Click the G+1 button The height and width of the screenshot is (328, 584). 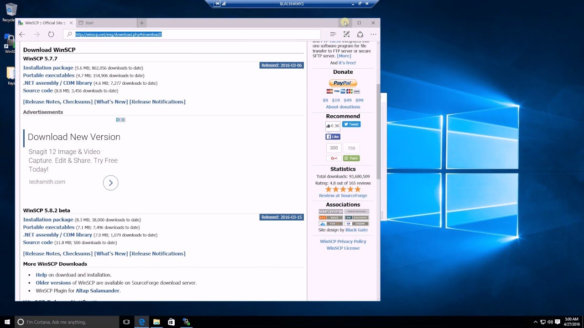[334, 158]
